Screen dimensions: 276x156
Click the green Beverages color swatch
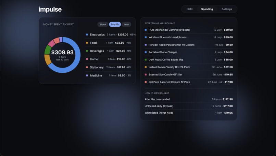pyautogui.click(x=87, y=51)
